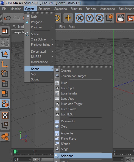
Task: Expand the Crea Spline submenu
Action: coord(39,39)
